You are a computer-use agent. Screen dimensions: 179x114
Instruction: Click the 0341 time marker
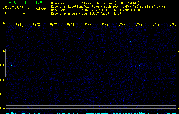[19, 25]
